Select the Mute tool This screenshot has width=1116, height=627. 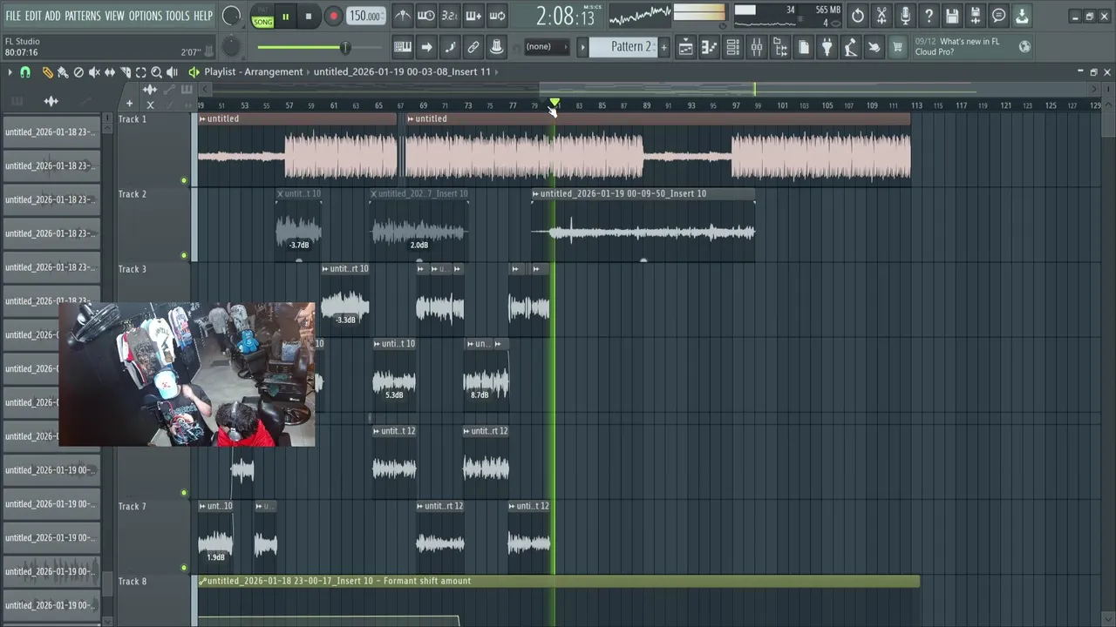click(x=94, y=72)
